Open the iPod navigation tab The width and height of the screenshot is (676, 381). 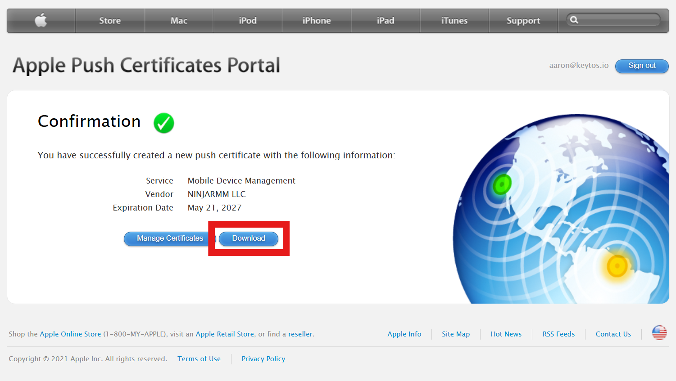tap(248, 21)
